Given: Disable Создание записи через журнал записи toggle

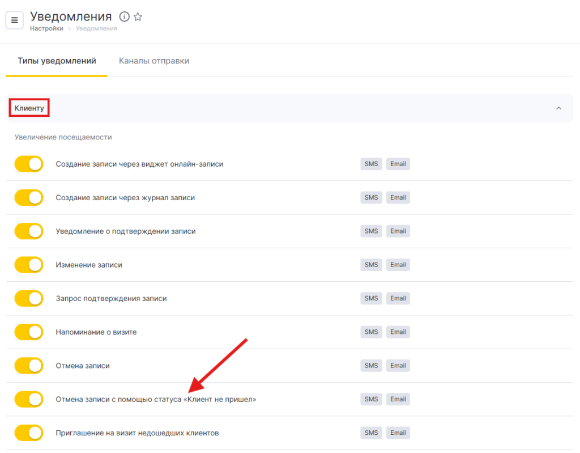Looking at the screenshot, I should [x=29, y=198].
